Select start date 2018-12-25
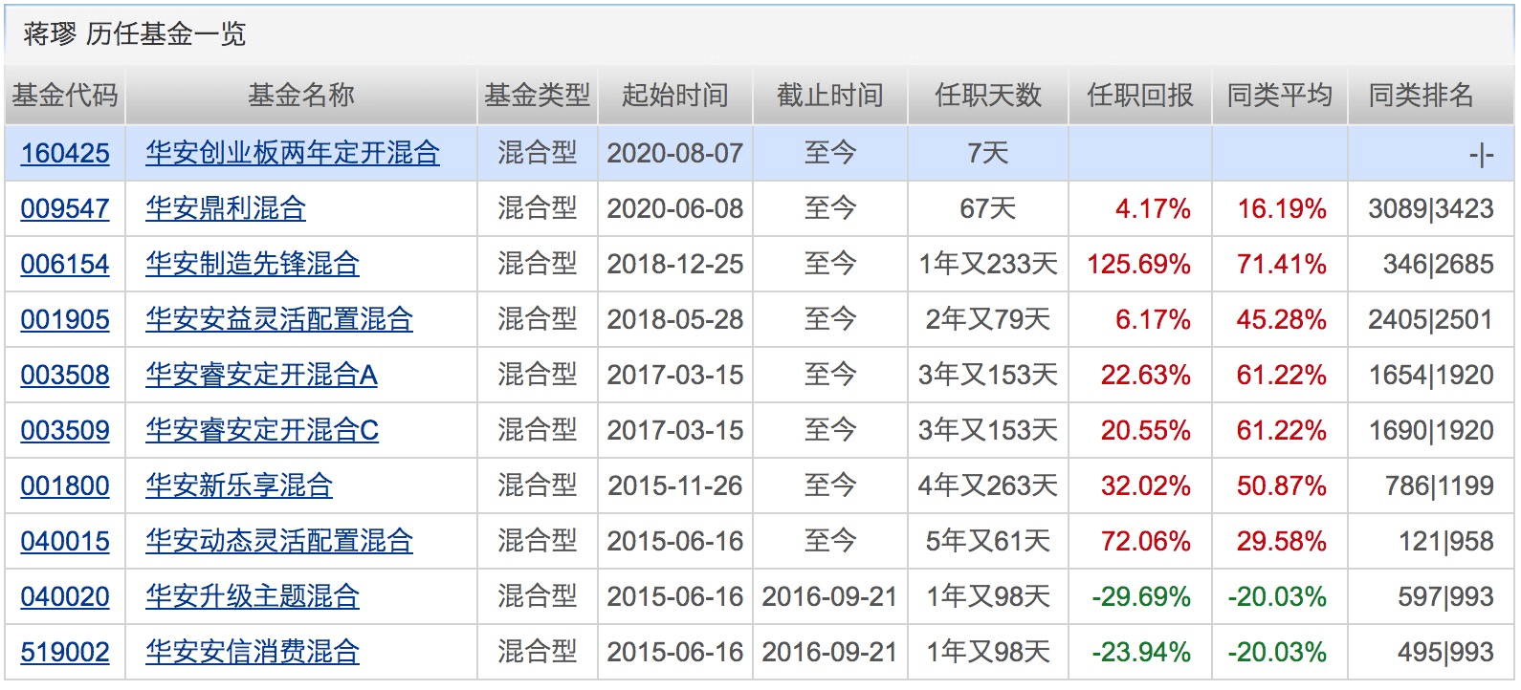The width and height of the screenshot is (1521, 690). [x=675, y=264]
